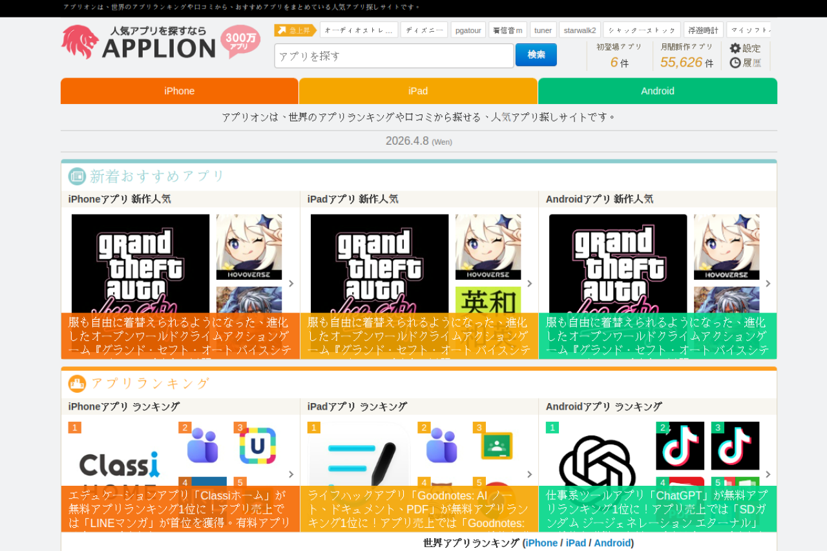Select the iPad tab
The image size is (827, 551).
418,91
